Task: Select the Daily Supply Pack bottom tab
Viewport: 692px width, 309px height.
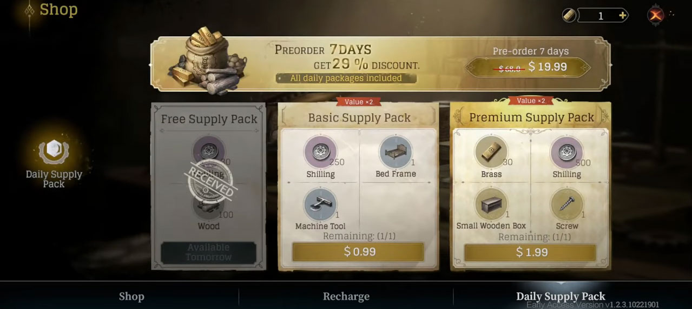Action: [x=561, y=296]
